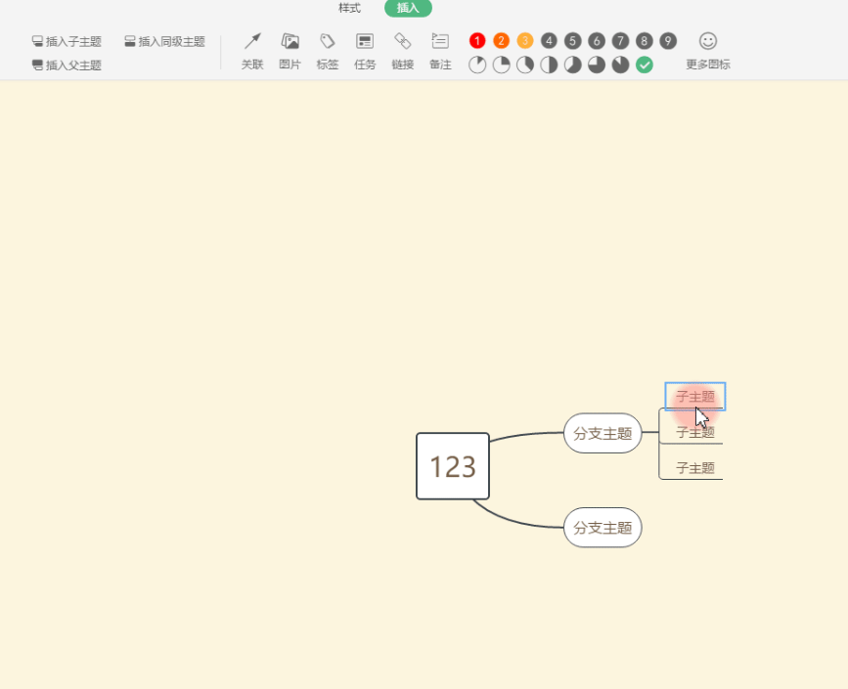Add a note using the 备注 icon
The height and width of the screenshot is (689, 848).
point(439,49)
